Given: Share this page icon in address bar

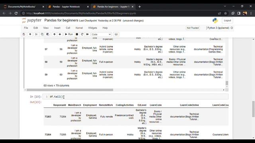Looking at the screenshot, I should [220, 13].
